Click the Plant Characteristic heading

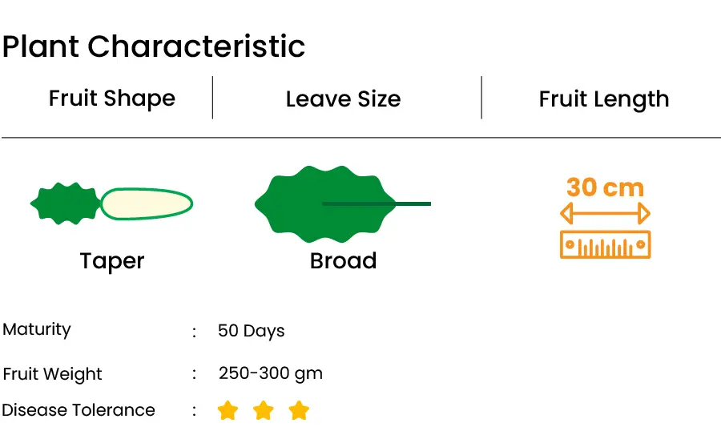click(x=154, y=46)
